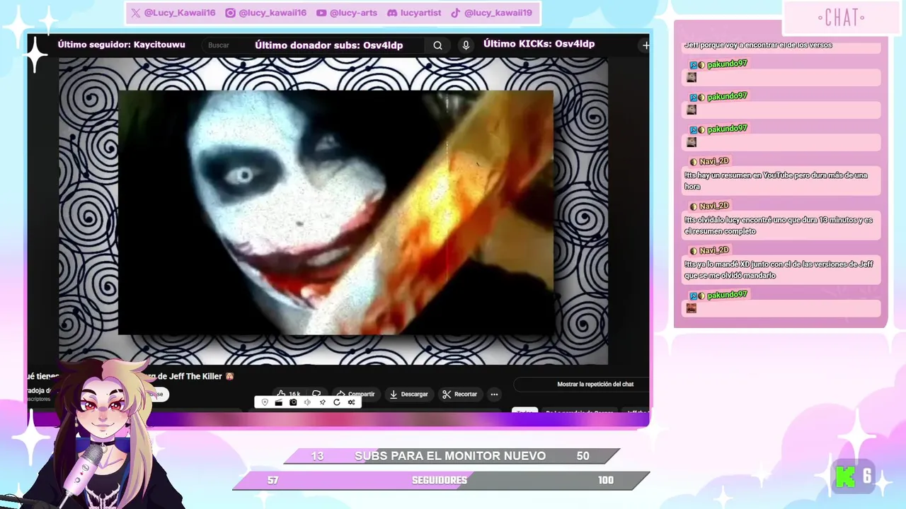
Task: Click the TikTok @lucy_kawaii19 handle
Action: click(x=491, y=13)
